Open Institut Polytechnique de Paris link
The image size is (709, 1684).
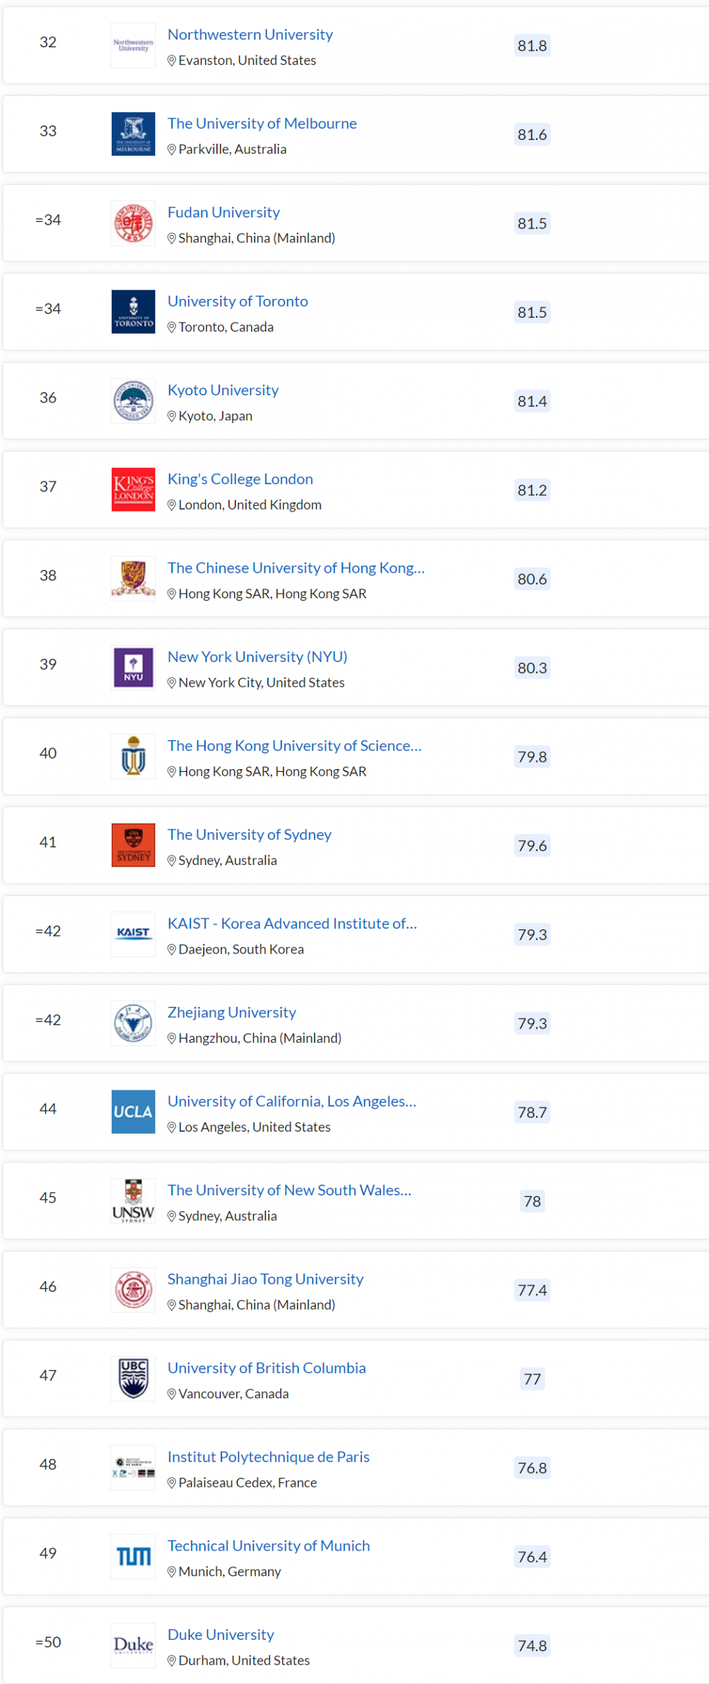click(x=268, y=1456)
